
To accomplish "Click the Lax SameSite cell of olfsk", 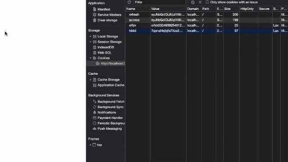I will tap(276, 25).
